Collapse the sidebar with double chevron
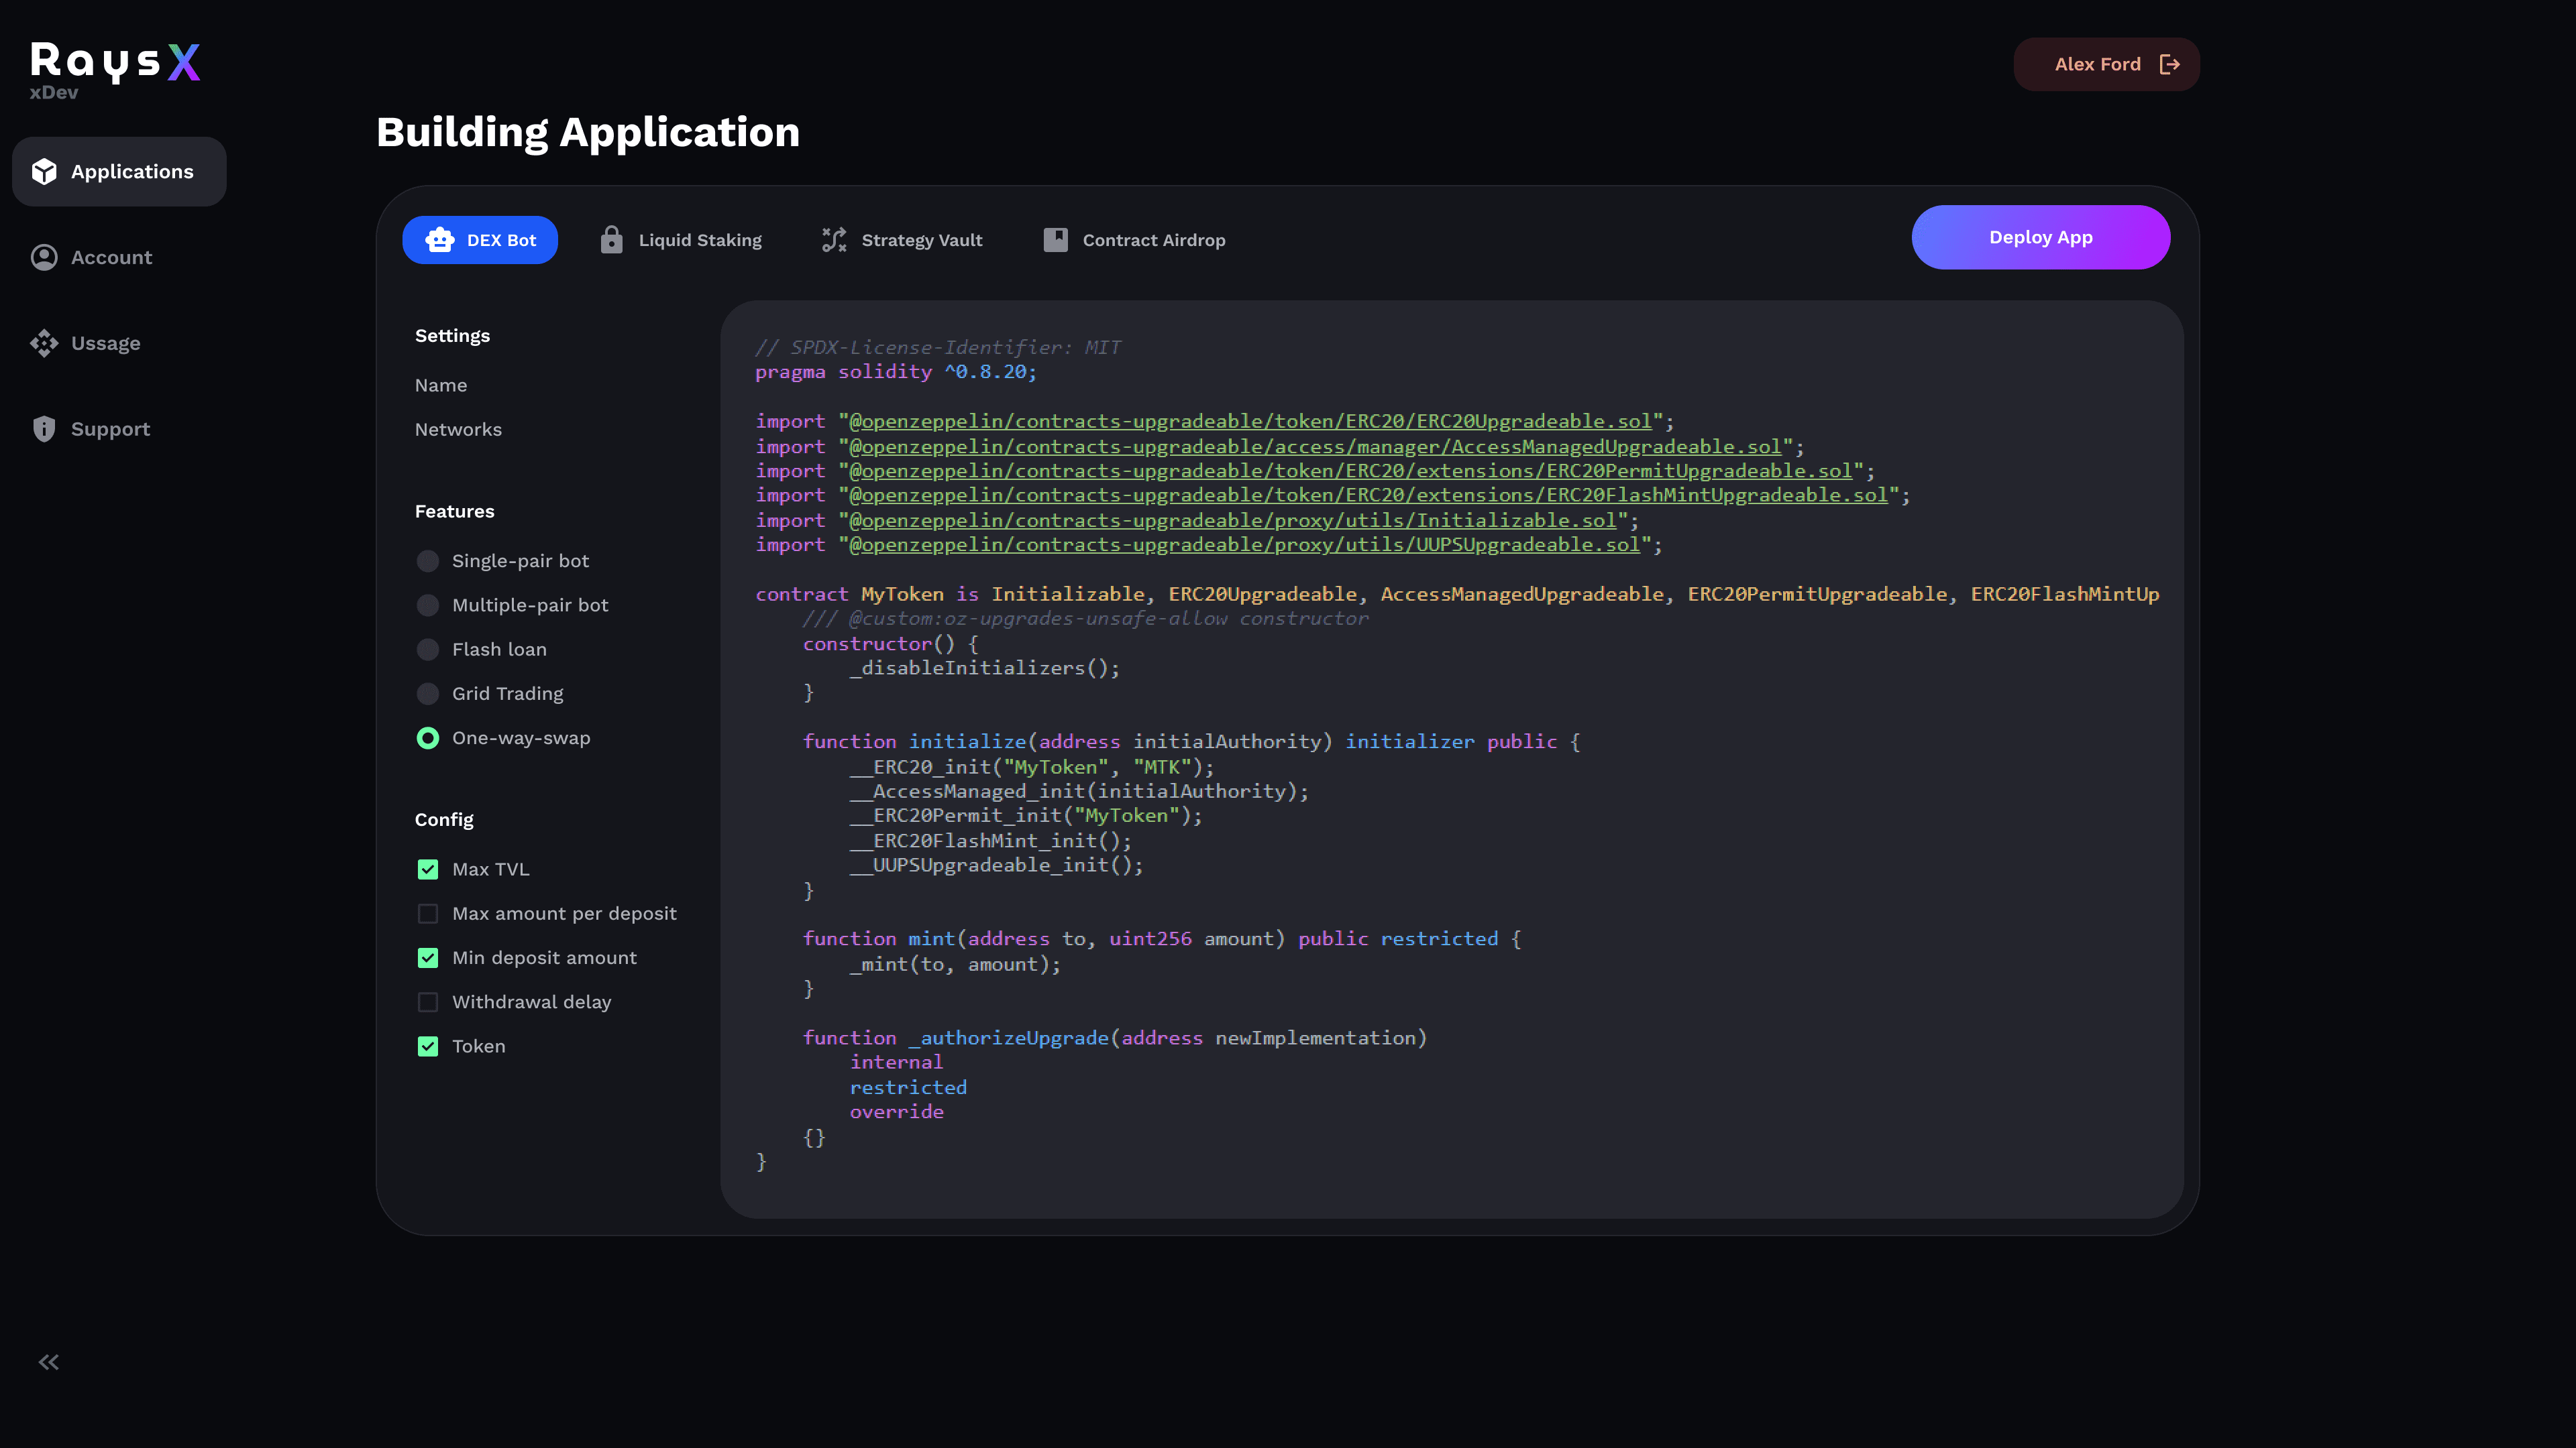This screenshot has width=2576, height=1448. pyautogui.click(x=49, y=1362)
